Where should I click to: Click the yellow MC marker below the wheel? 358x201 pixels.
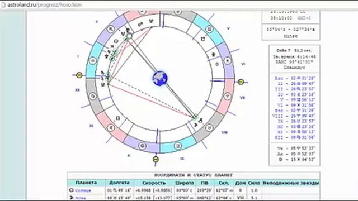pyautogui.click(x=156, y=159)
